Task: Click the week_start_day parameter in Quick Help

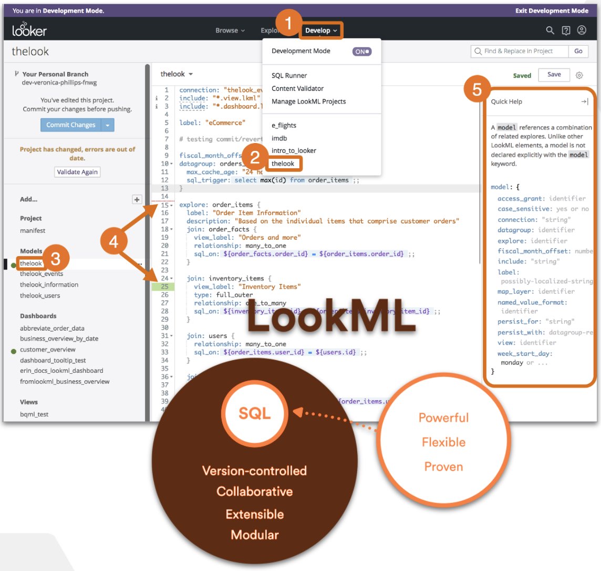Action: point(524,353)
